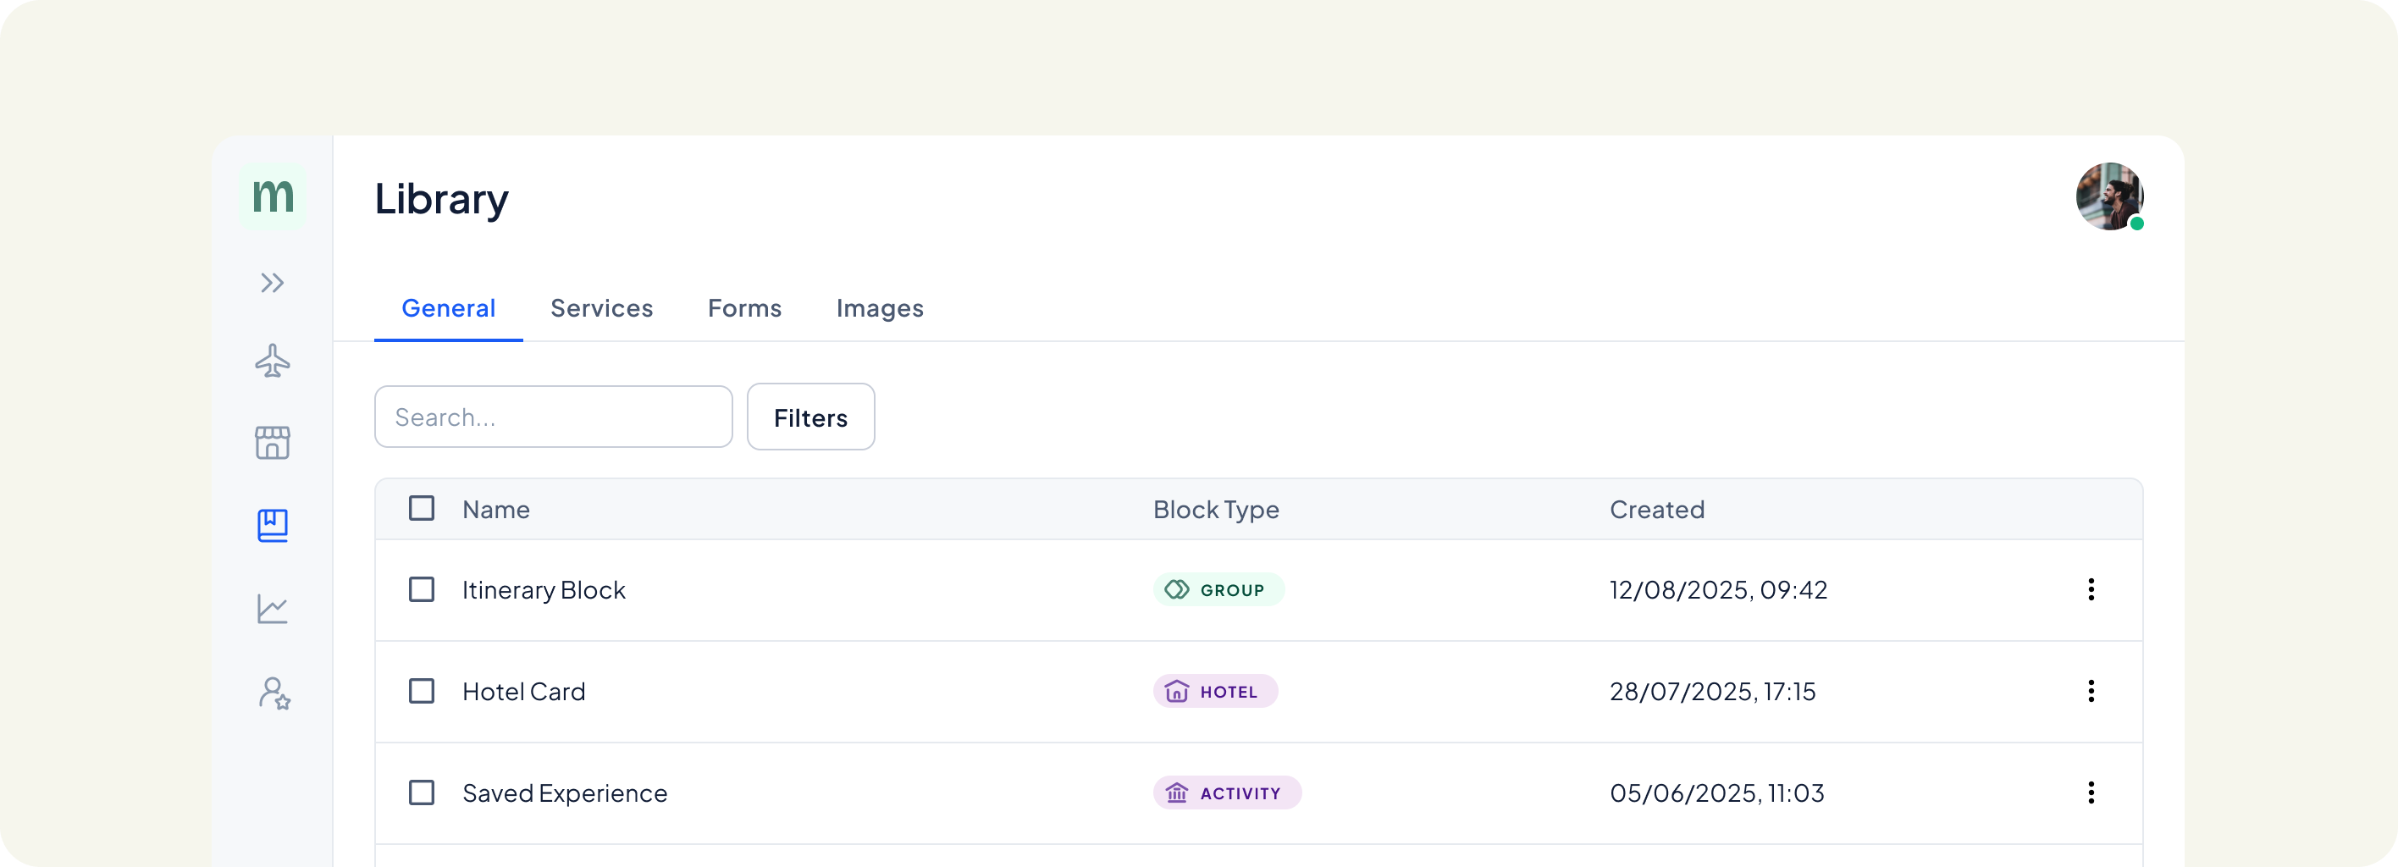Open the Filters button
The height and width of the screenshot is (867, 2398).
[x=809, y=417]
